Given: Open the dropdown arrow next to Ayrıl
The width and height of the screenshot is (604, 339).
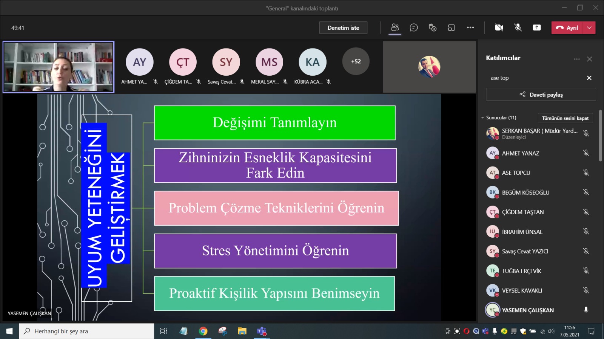Looking at the screenshot, I should click(589, 27).
